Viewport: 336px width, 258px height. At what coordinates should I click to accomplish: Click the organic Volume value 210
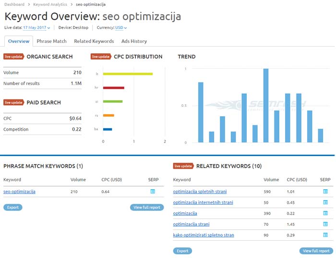click(77, 73)
